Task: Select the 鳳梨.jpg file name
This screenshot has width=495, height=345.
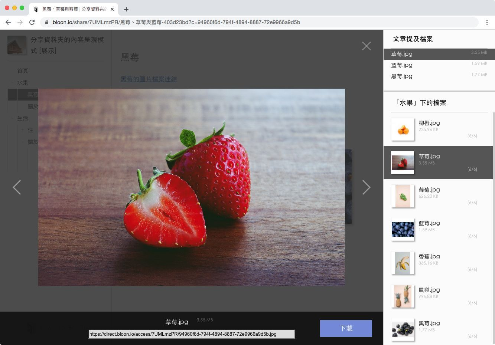Action: point(429,290)
